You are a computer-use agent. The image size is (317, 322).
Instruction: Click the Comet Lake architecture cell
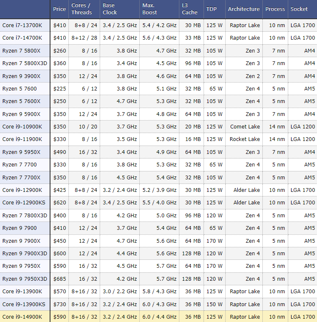tap(245, 127)
